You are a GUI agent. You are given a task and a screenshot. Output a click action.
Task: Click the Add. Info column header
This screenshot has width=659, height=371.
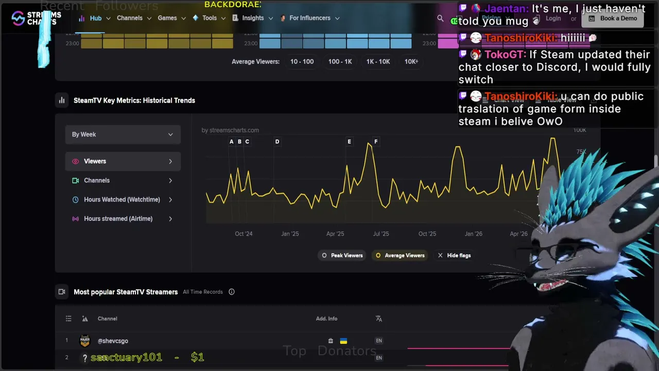326,318
